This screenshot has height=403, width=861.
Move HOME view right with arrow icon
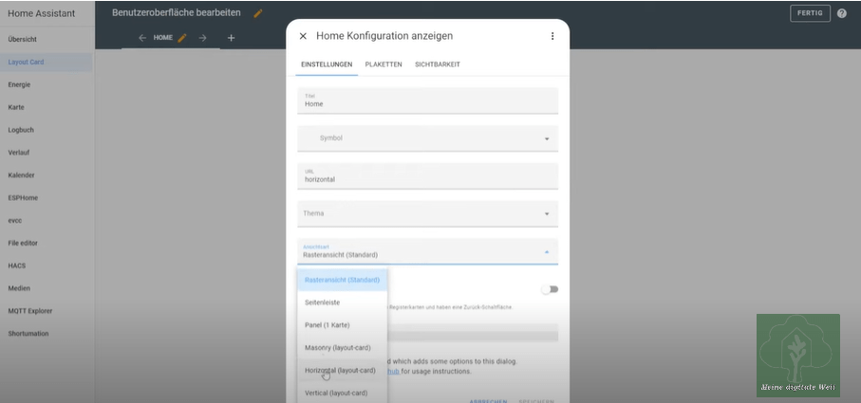tap(202, 38)
